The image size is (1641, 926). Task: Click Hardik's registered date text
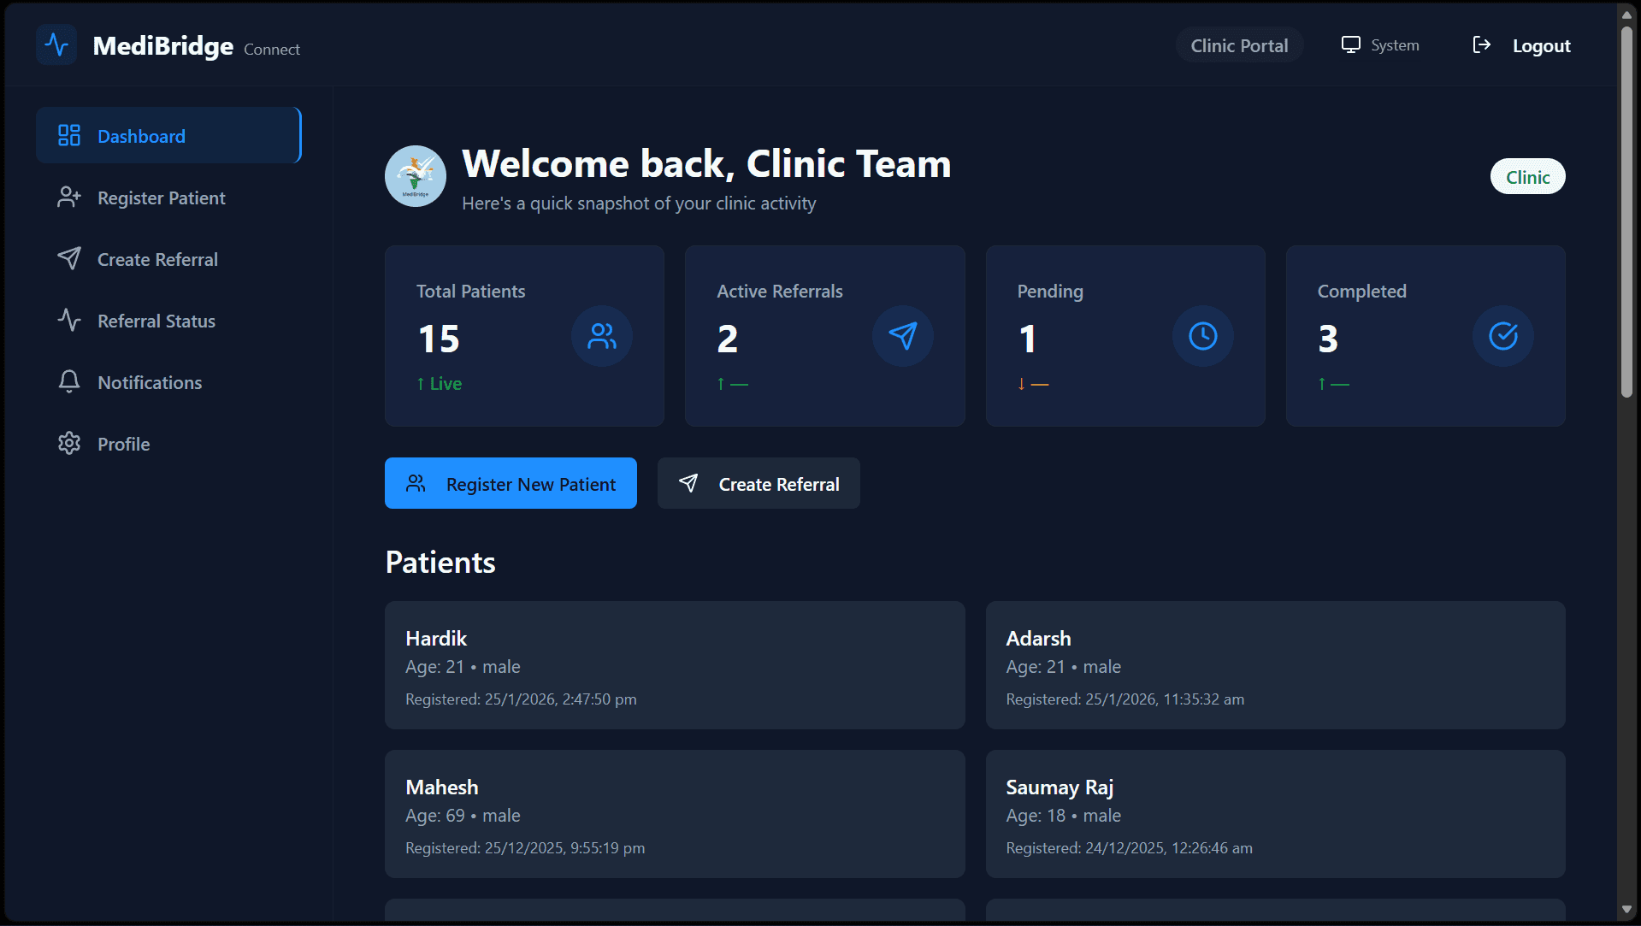(521, 699)
